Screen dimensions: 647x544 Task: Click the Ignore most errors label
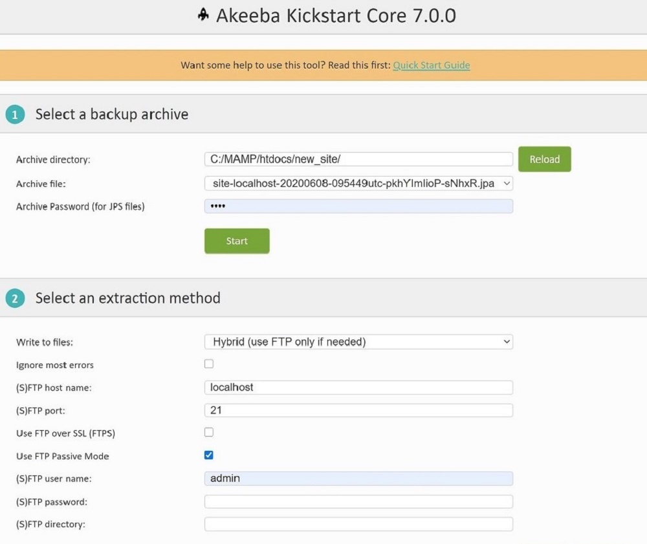coord(55,365)
